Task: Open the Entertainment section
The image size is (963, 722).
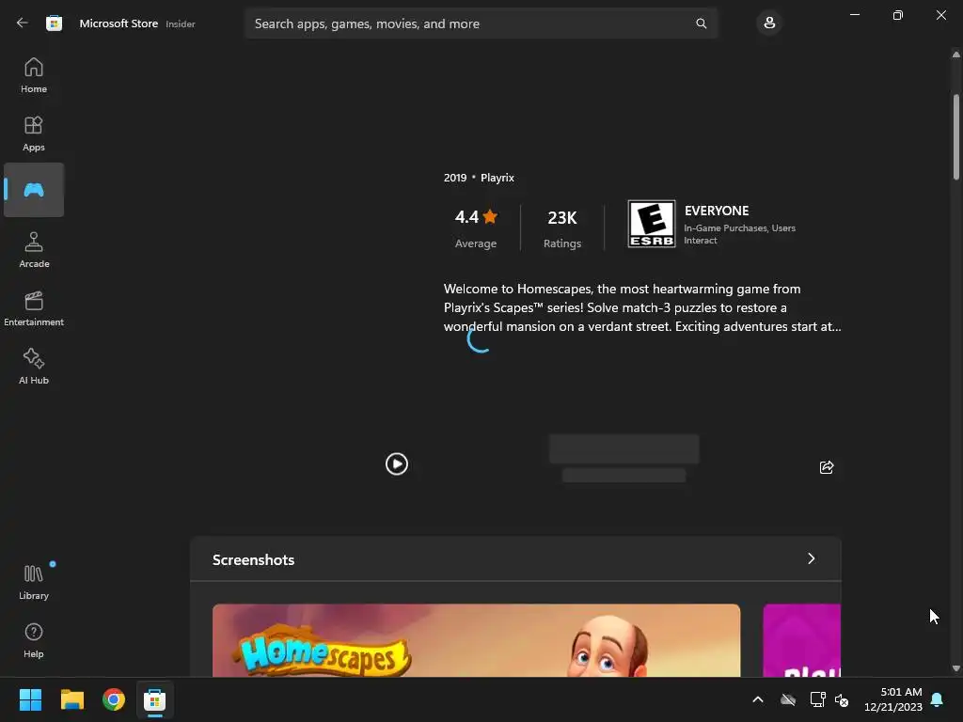Action: click(34, 308)
